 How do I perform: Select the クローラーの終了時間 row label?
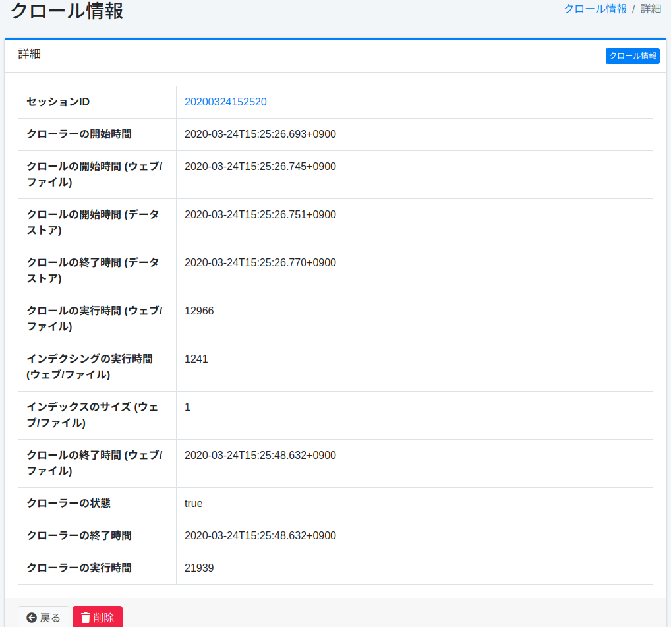pyautogui.click(x=79, y=535)
